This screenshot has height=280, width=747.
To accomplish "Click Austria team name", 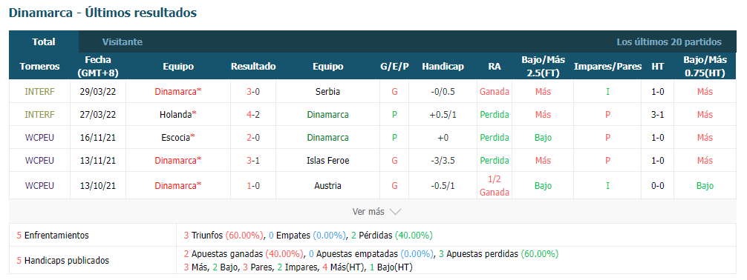I will click(x=327, y=185).
